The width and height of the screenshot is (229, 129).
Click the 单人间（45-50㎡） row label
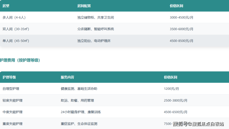(x=16, y=41)
